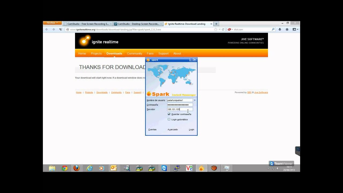This screenshot has width=343, height=193.
Task: Click the footer Home link
Action: pos(79,92)
